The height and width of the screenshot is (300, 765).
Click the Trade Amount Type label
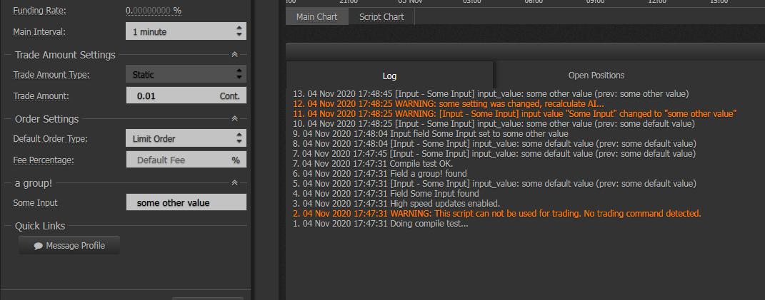click(x=51, y=75)
